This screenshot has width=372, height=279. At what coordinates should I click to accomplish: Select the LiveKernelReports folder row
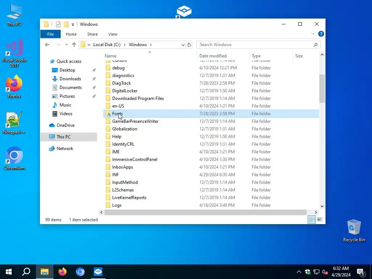pyautogui.click(x=211, y=198)
